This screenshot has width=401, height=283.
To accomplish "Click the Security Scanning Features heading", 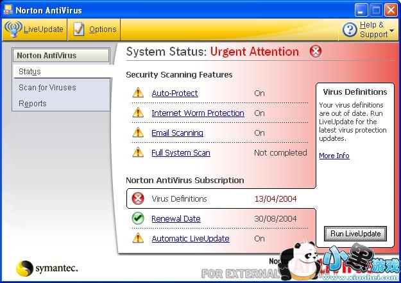I will 179,75.
